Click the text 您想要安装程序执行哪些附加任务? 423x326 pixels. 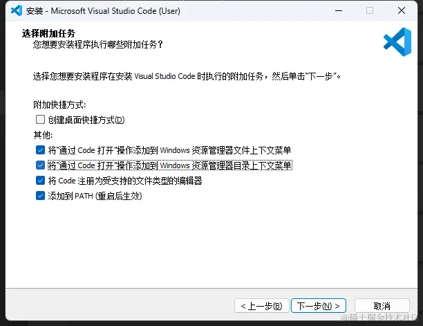click(x=98, y=44)
